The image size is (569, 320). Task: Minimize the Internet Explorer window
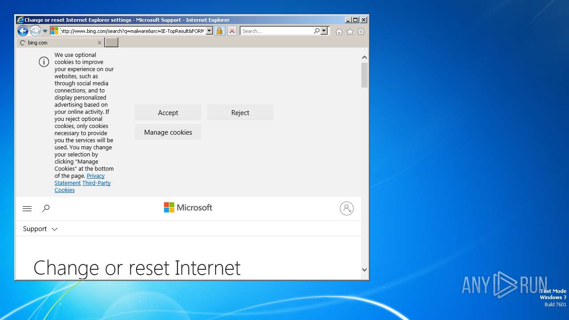click(348, 20)
